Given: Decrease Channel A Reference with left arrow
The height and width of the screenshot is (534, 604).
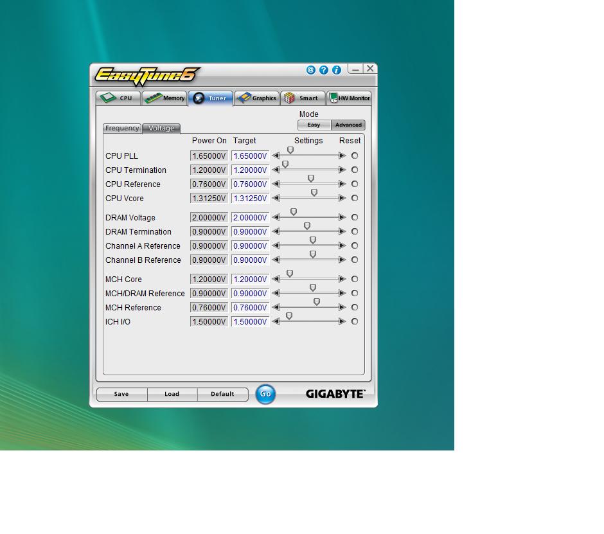Looking at the screenshot, I should [x=276, y=246].
